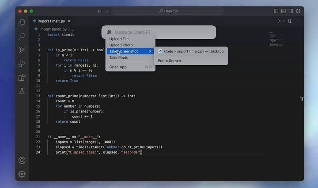Expand the Take Screenshot submenu arrow
Viewport: 318px width, 188px height.
(150, 52)
